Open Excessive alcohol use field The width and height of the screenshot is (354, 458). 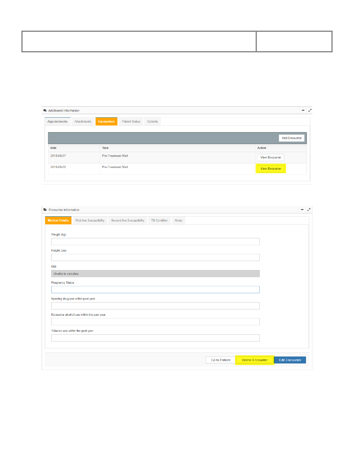(155, 322)
